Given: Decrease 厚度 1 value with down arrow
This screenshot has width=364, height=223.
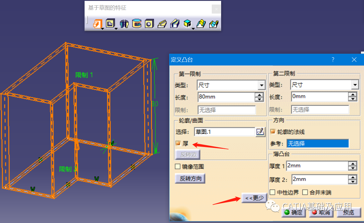Looking at the screenshot, I should pos(353,168).
